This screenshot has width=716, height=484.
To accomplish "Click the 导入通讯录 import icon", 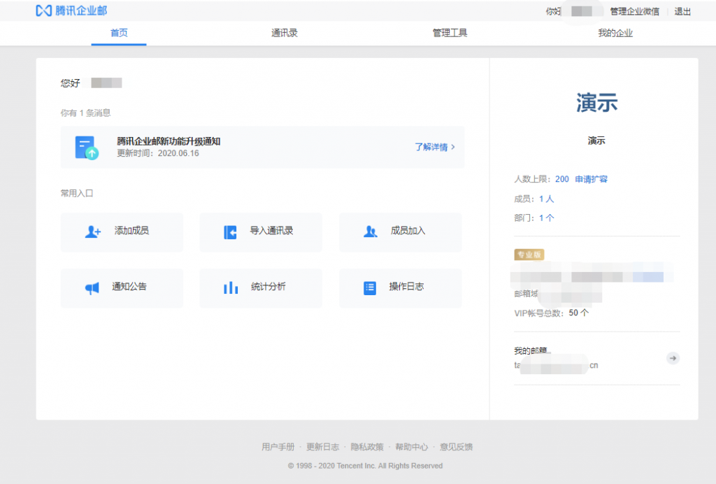I will 230,232.
